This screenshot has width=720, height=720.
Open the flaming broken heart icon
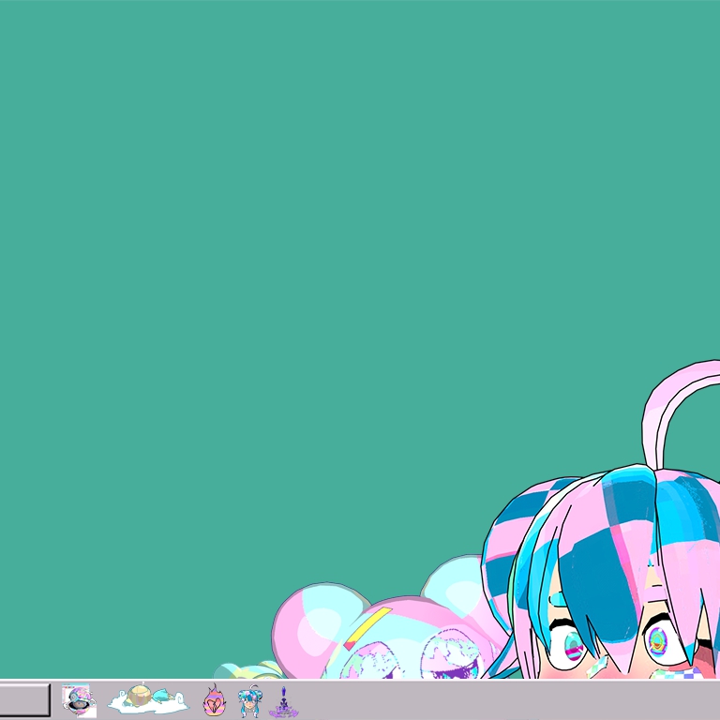pyautogui.click(x=215, y=700)
